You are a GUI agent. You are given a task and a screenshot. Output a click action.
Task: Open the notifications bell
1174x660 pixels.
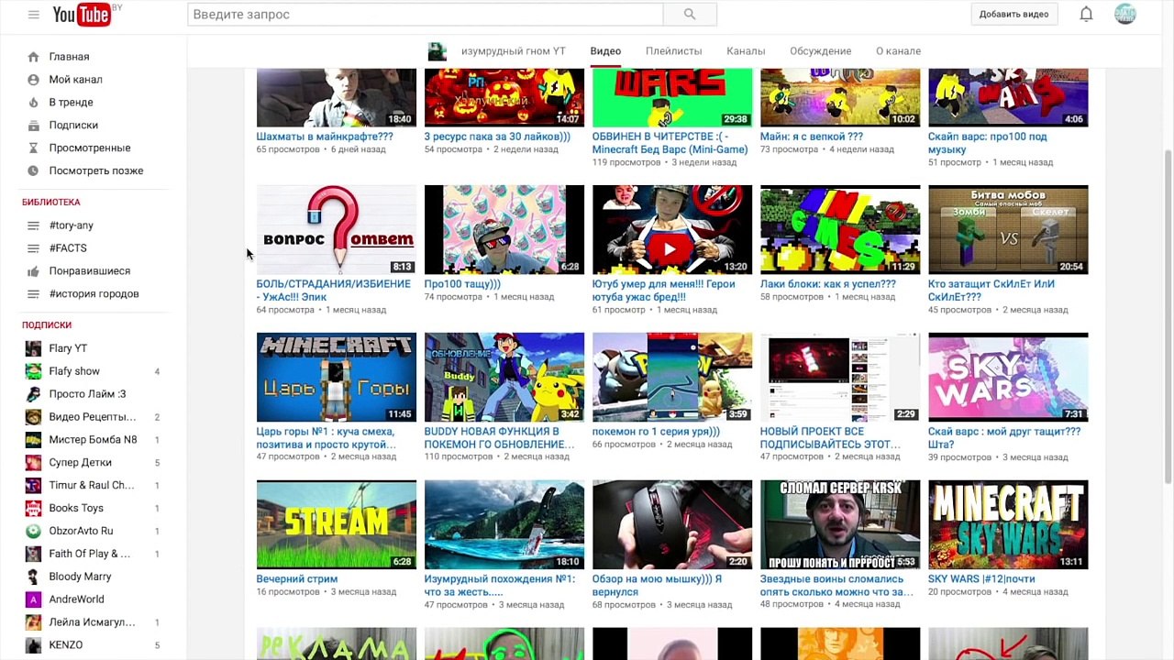pos(1086,14)
